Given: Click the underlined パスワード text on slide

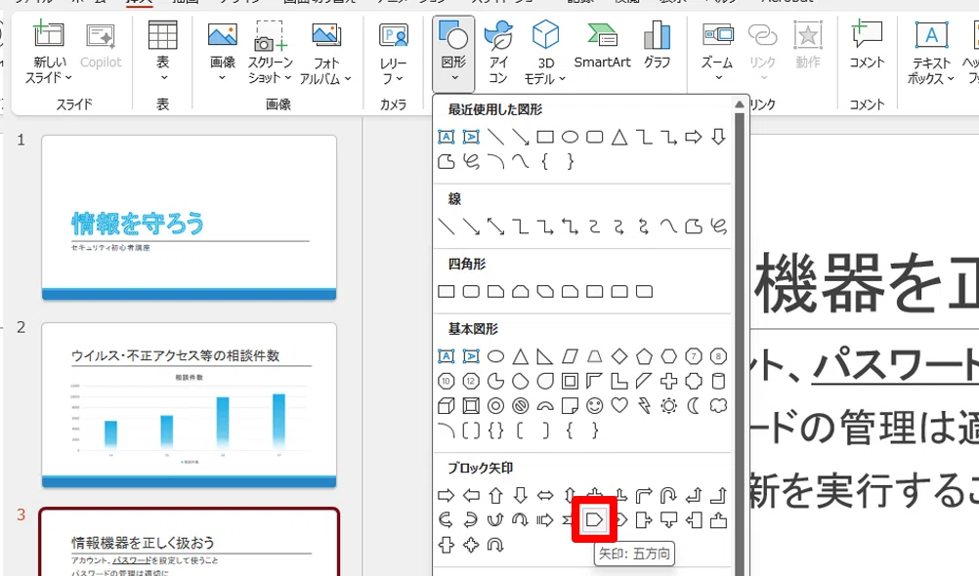Looking at the screenshot, I should (x=895, y=364).
